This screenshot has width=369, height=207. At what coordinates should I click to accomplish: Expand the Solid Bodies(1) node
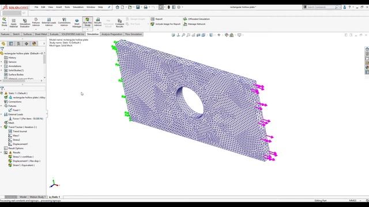pyautogui.click(x=1, y=70)
